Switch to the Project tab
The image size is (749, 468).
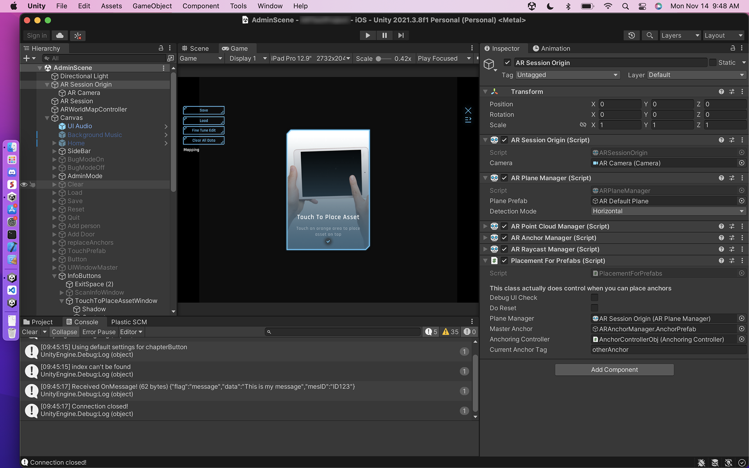[x=38, y=322]
